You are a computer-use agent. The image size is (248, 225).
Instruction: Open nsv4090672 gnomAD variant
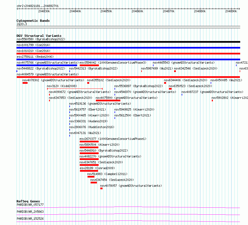click(x=80, y=92)
